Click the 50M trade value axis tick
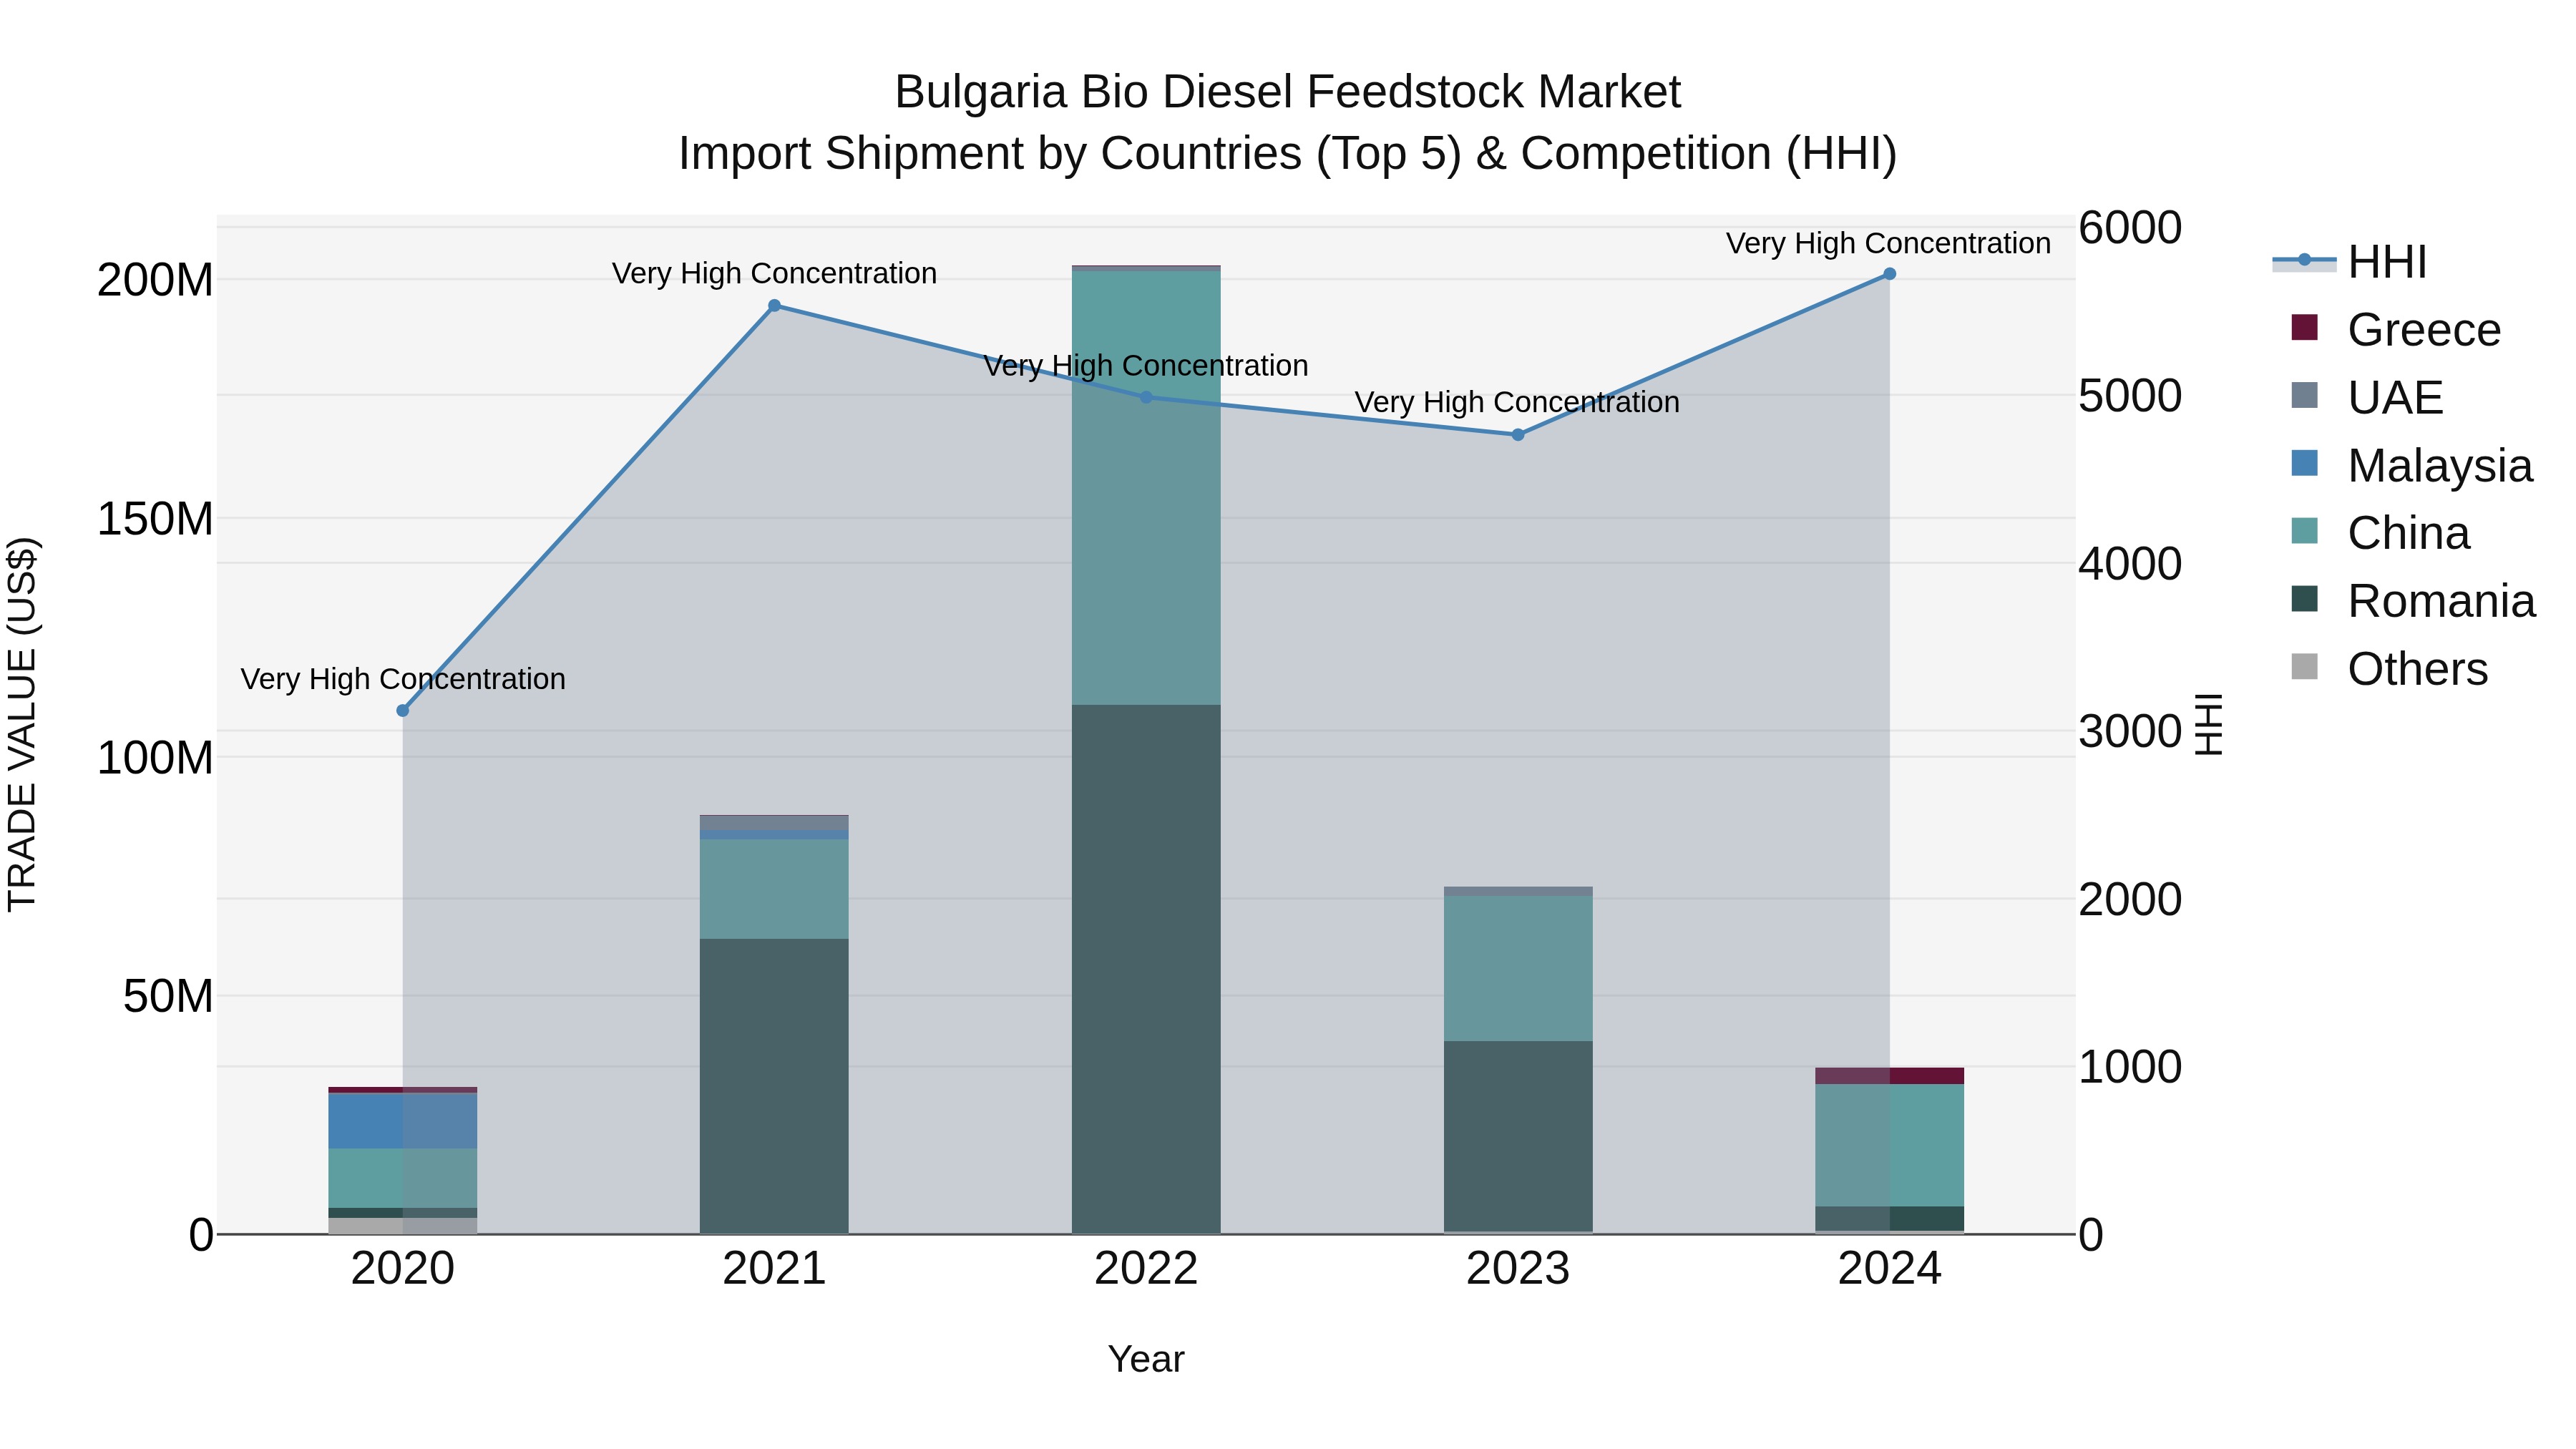 [168, 996]
